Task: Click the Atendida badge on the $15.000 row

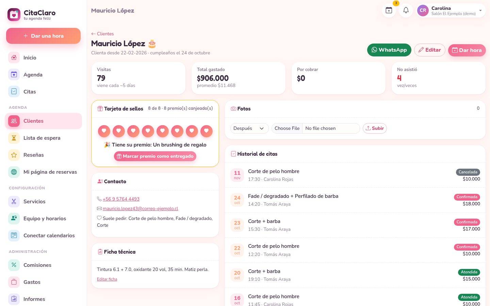Action: pos(469,272)
